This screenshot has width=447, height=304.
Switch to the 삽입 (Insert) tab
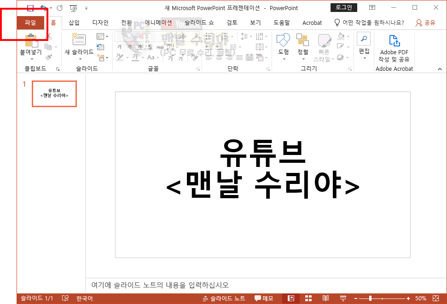tap(74, 23)
